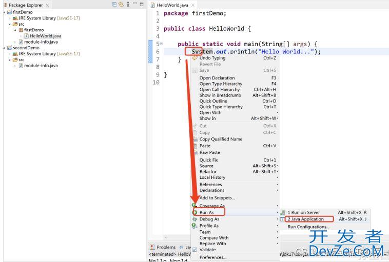Select the Package Explorer tab

click(x=26, y=5)
